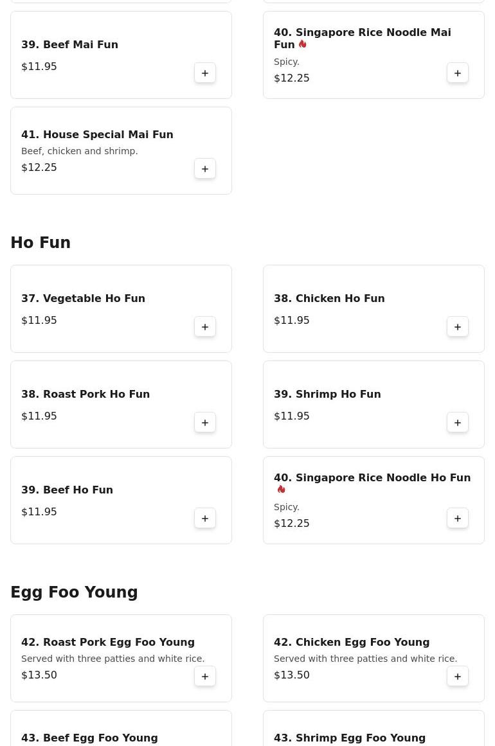Image resolution: width=495 pixels, height=746 pixels.
Task: Open the 39. Beef Mai Fun item title
Action: [69, 44]
